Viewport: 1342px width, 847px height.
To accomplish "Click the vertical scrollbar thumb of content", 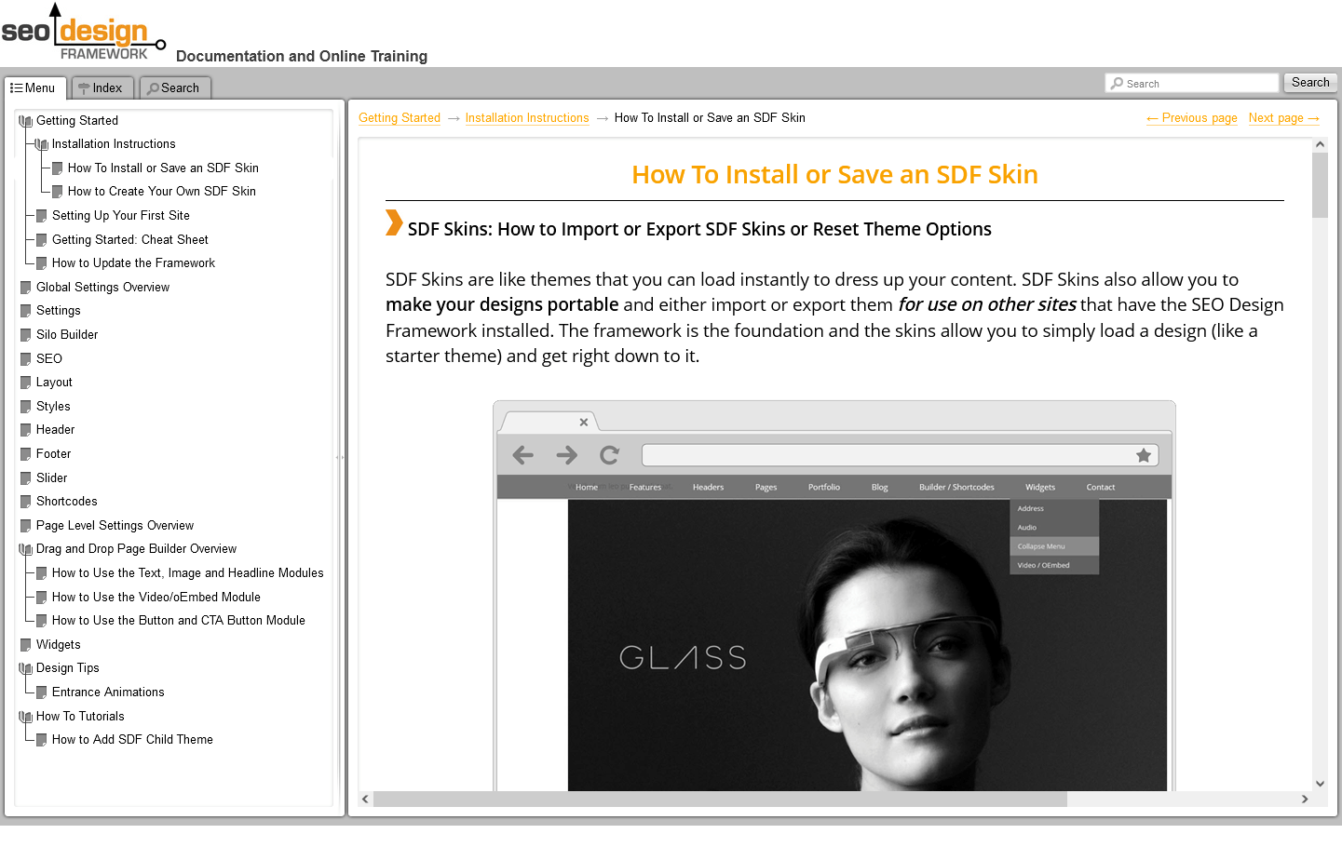I will pyautogui.click(x=1320, y=184).
